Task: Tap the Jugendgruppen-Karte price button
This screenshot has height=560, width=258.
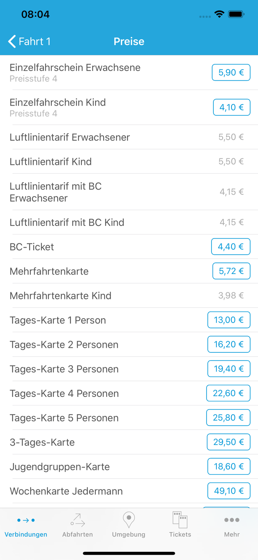Action: pyautogui.click(x=228, y=466)
